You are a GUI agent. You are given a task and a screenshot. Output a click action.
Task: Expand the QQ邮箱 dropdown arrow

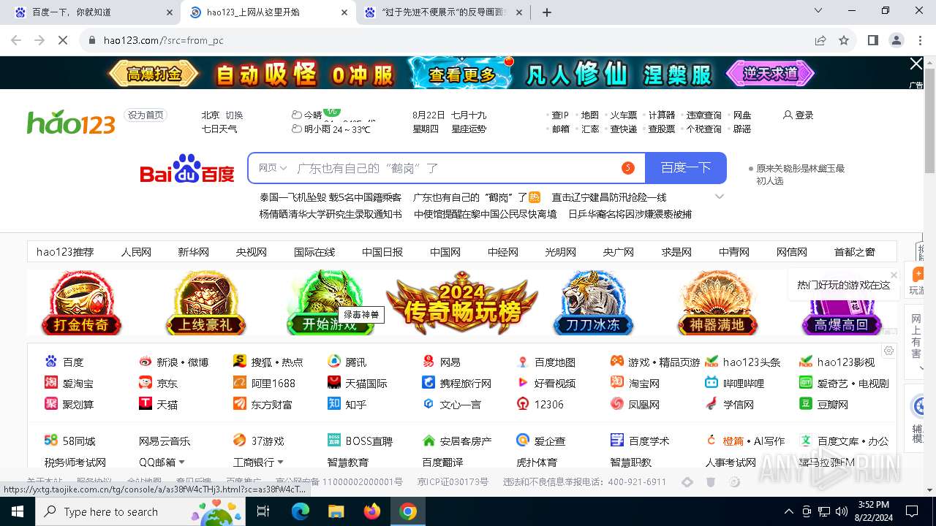181,462
